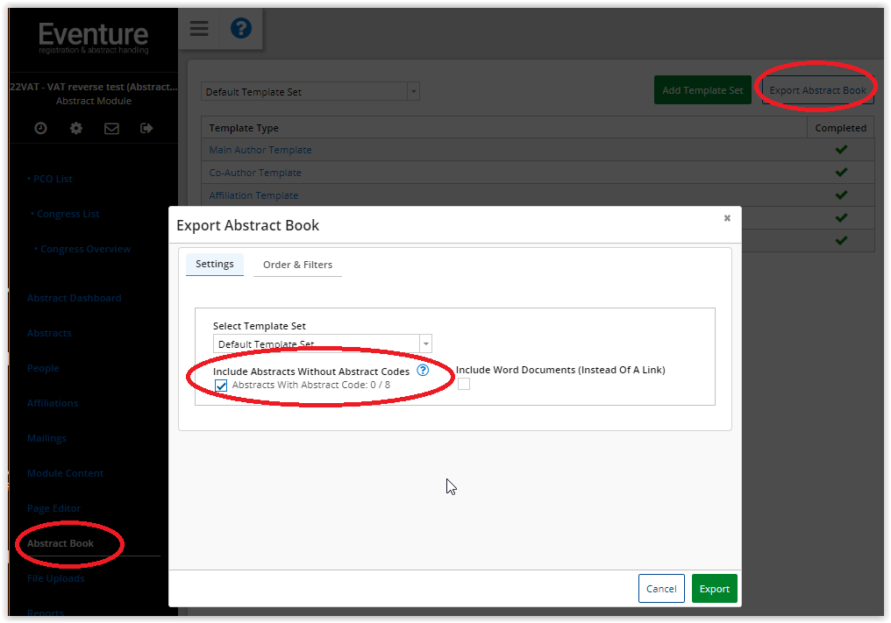Image resolution: width=891 pixels, height=623 pixels.
Task: Open Affiliation Template link
Action: click(253, 195)
